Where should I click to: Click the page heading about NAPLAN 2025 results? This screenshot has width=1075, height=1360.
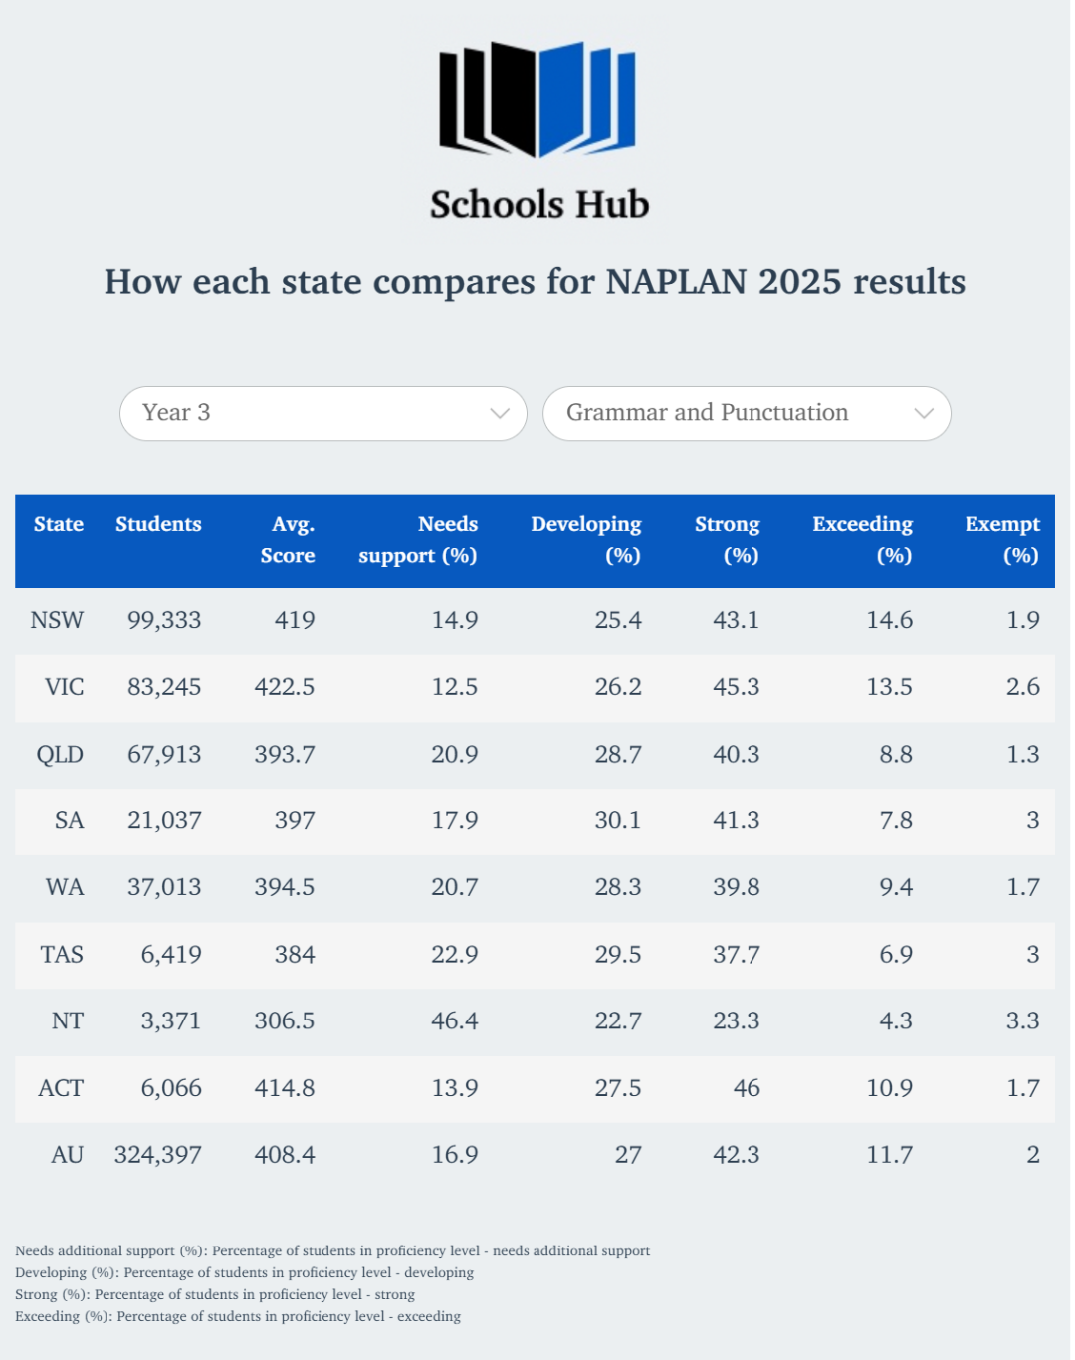coord(536,282)
